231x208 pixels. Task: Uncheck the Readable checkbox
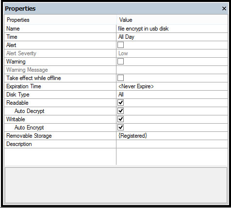[120, 103]
